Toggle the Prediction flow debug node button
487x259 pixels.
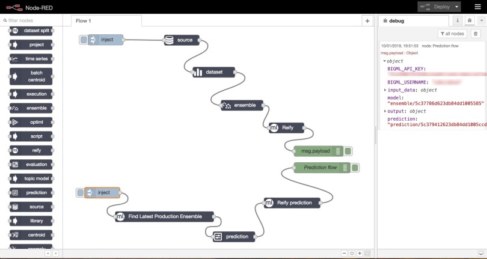(x=355, y=168)
